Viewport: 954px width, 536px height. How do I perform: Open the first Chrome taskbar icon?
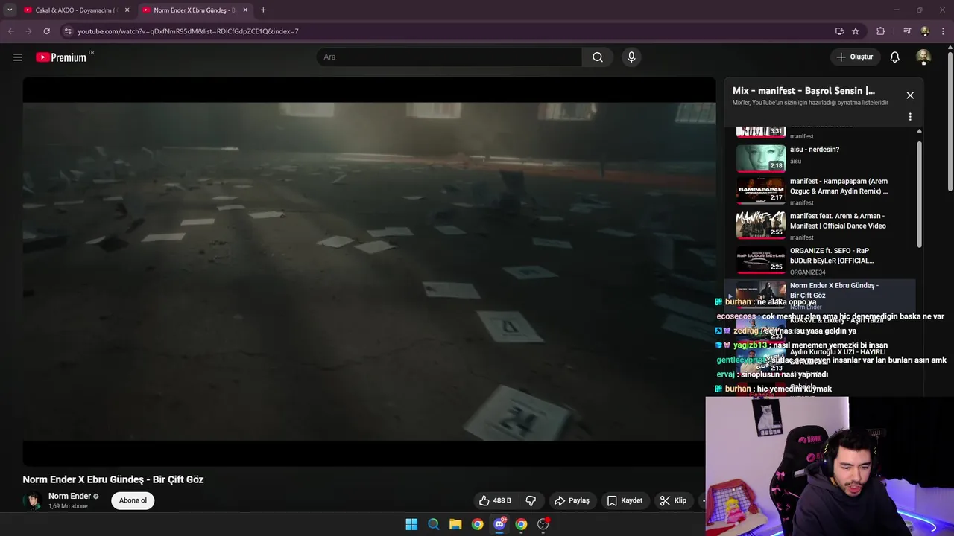coord(477,524)
